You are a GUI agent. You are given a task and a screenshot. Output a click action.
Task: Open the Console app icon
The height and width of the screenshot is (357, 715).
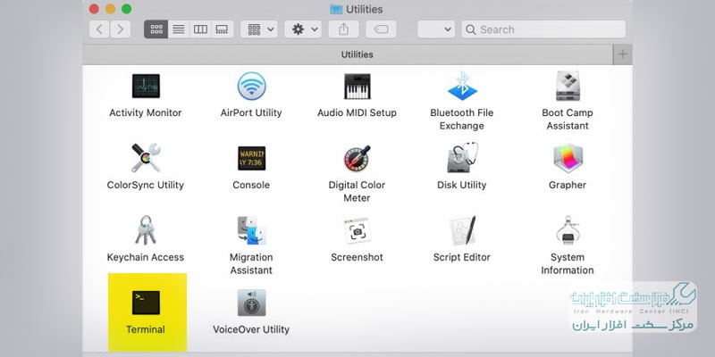click(251, 158)
